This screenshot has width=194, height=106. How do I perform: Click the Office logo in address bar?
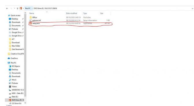[x=21, y=8]
